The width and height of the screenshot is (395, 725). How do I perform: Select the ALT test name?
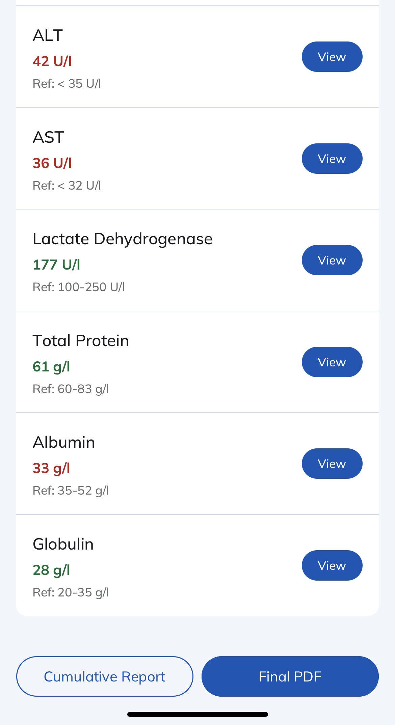click(48, 35)
